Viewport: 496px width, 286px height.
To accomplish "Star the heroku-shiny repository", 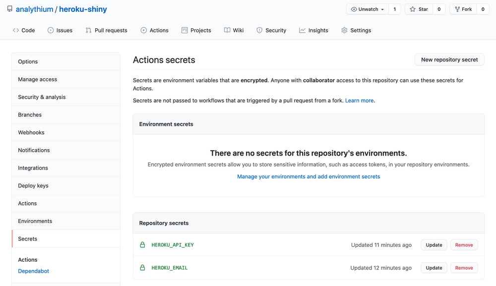I will [418, 9].
